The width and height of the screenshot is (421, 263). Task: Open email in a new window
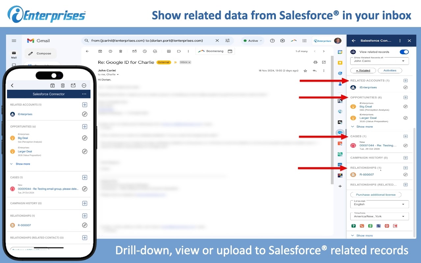(x=324, y=62)
